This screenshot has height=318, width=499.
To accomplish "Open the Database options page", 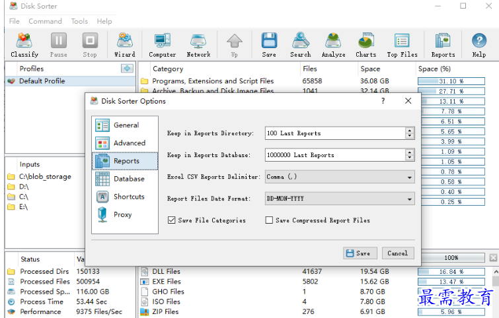I will pos(125,179).
